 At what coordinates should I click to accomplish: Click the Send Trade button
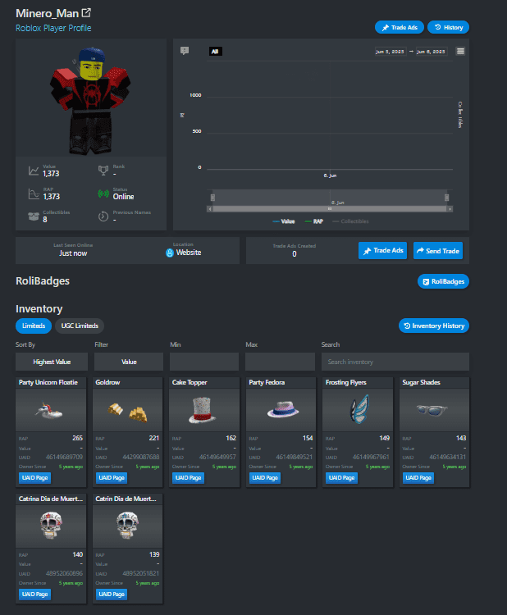click(x=438, y=251)
